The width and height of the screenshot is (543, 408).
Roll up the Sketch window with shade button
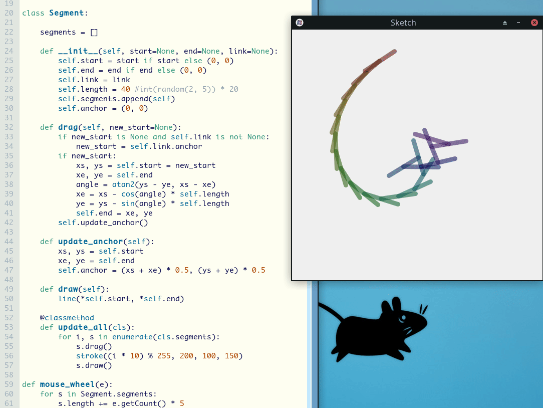(x=505, y=23)
